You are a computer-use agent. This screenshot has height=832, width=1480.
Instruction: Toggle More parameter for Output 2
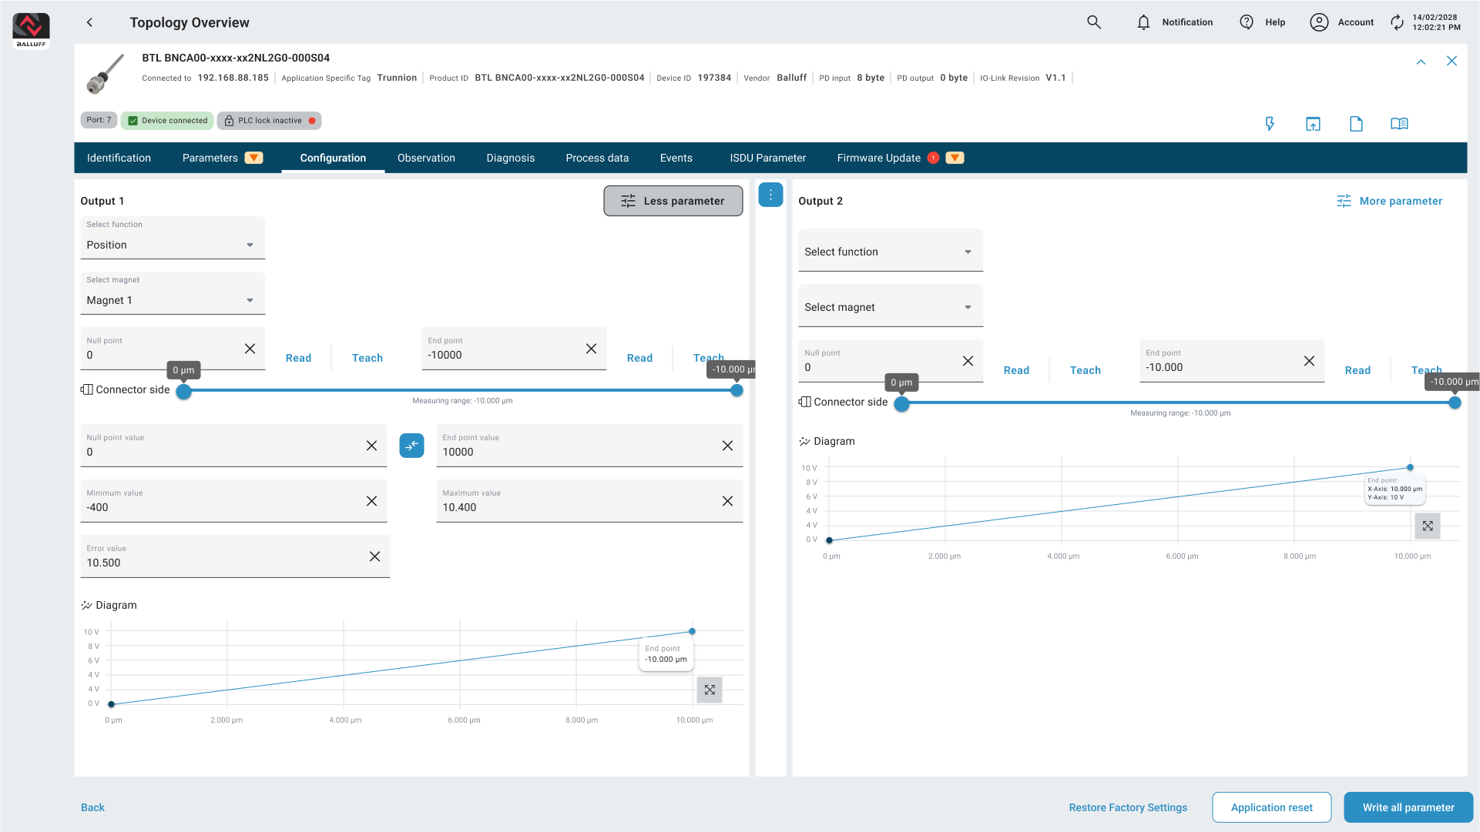tap(1389, 201)
